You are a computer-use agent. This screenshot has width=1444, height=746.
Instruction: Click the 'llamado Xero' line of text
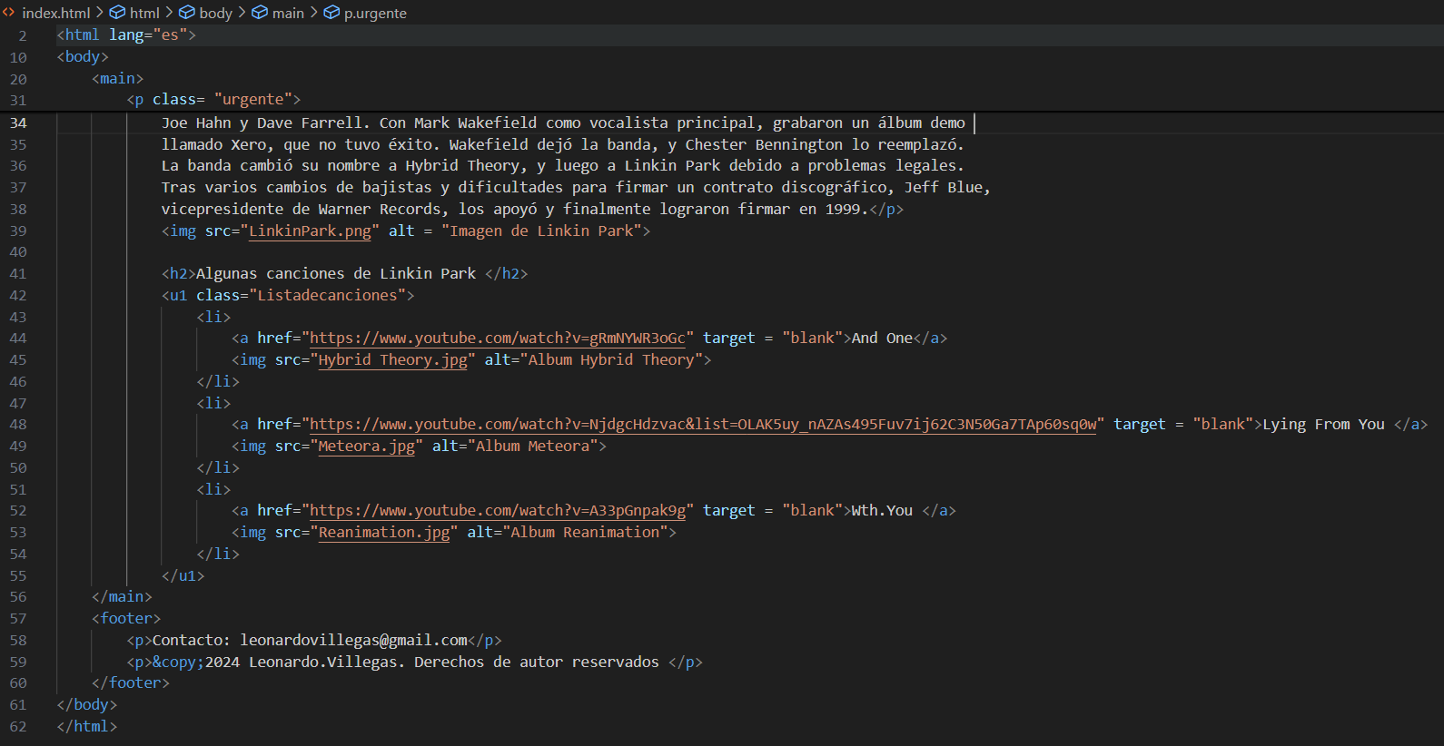[563, 145]
